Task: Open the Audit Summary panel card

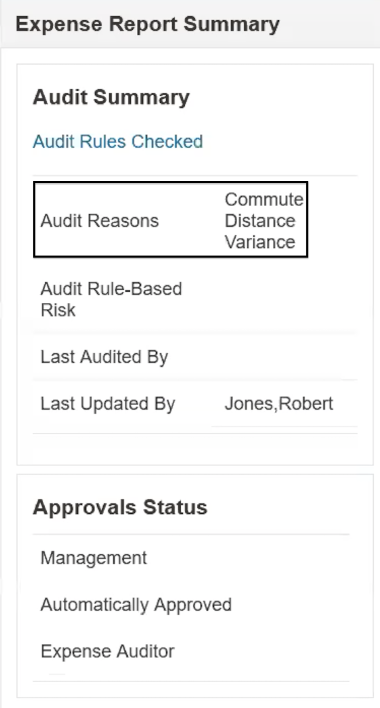Action: [x=194, y=264]
